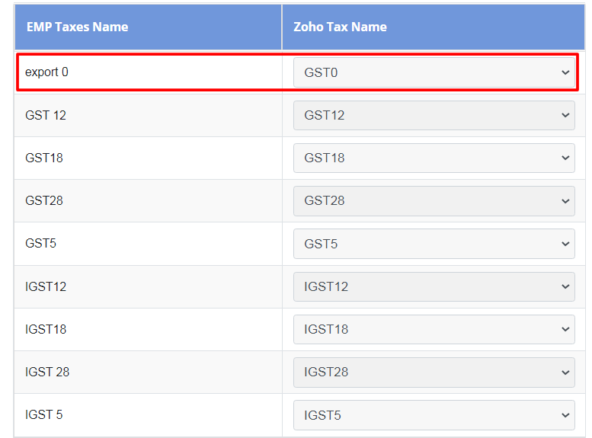592x438 pixels.
Task: Select the export 0 tax row label
Action: tap(46, 72)
